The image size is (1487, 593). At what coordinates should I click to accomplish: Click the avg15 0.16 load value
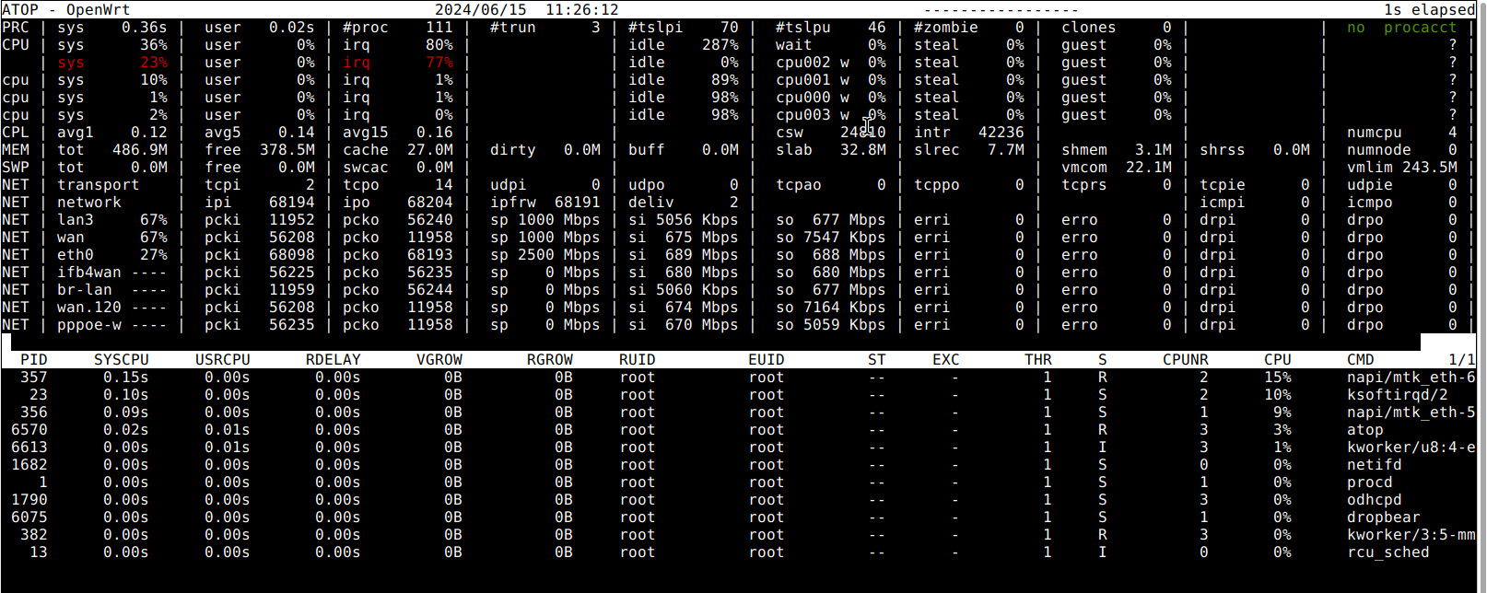(x=398, y=133)
